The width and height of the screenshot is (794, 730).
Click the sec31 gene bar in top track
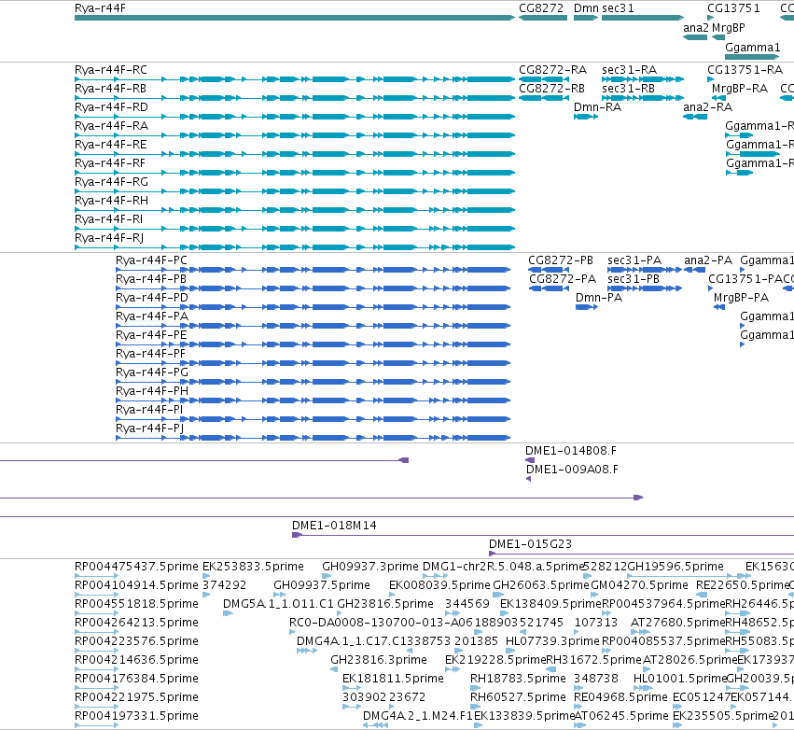(x=643, y=18)
